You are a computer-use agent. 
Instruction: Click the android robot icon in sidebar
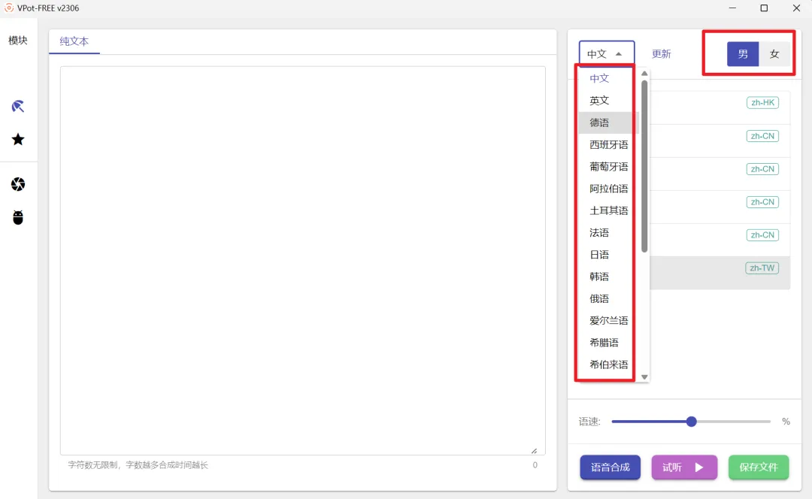18,217
